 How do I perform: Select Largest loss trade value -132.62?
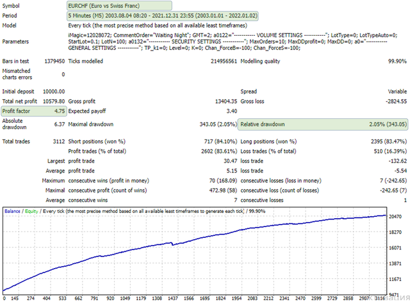[x=398, y=161]
